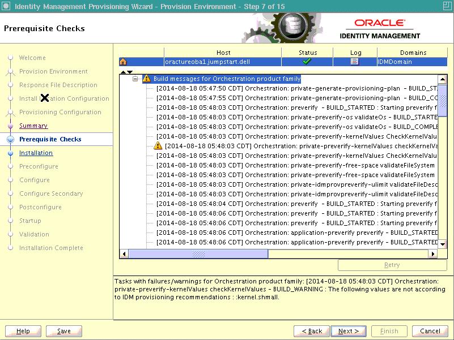454x340 pixels.
Task: Open Help for this wizard
Action: (23, 331)
